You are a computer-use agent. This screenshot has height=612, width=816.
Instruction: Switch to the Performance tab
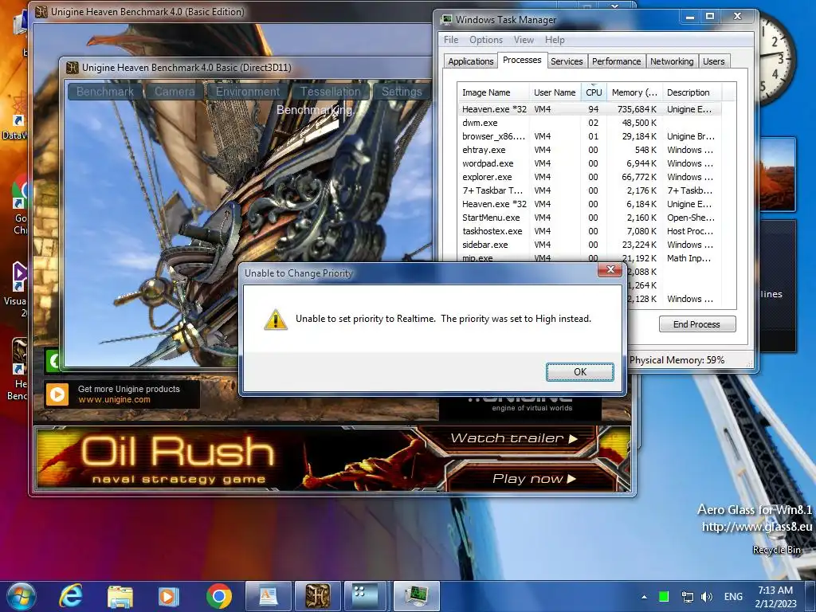[617, 61]
